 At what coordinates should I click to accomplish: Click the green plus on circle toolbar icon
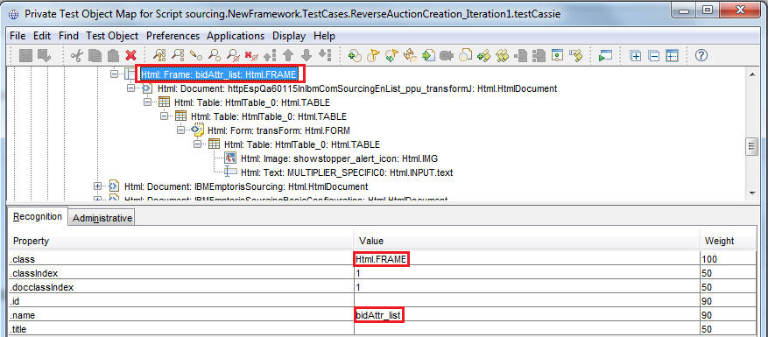point(355,56)
